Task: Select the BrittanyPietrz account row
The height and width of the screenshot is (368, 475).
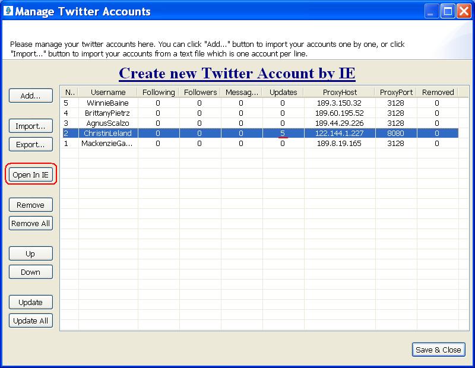Action: (261, 113)
